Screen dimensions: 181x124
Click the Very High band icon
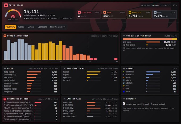[x=79, y=12]
